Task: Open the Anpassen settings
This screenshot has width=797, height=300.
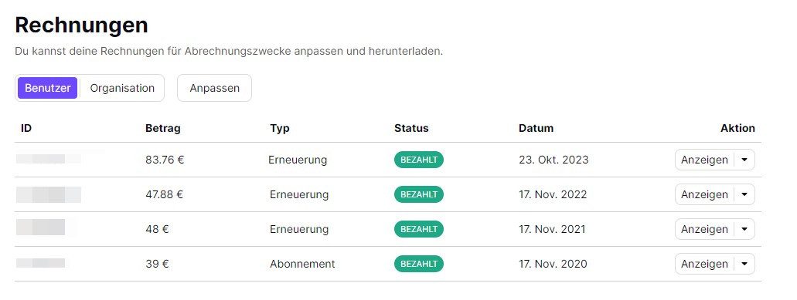Action: pos(214,88)
